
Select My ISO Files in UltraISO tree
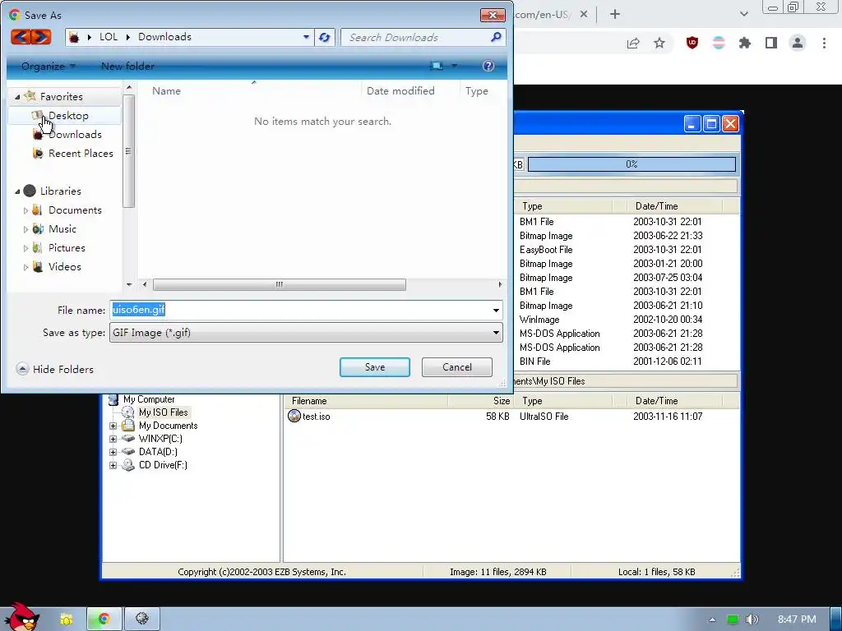tap(163, 412)
